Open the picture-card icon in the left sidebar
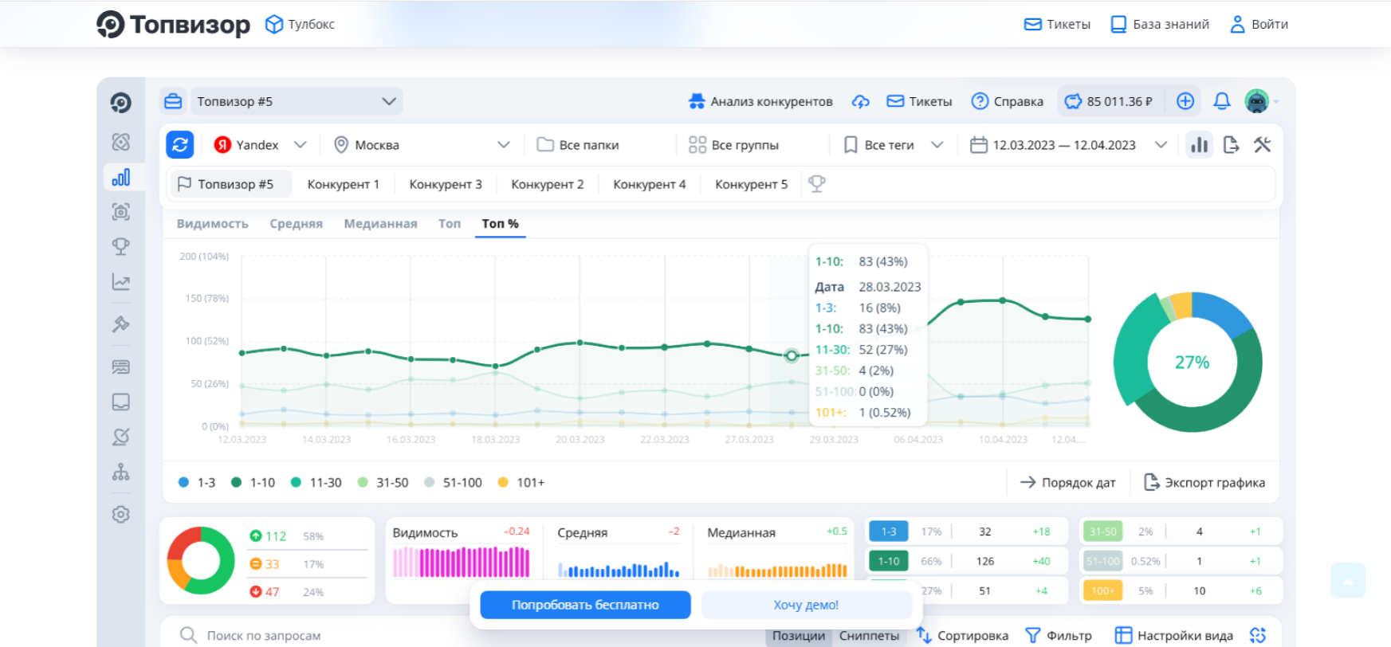 [x=121, y=367]
